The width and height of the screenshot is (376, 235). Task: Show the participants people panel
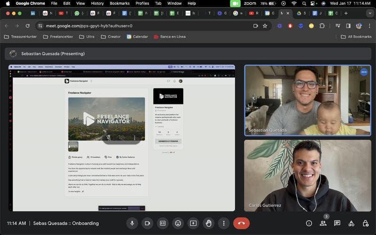[x=323, y=223]
